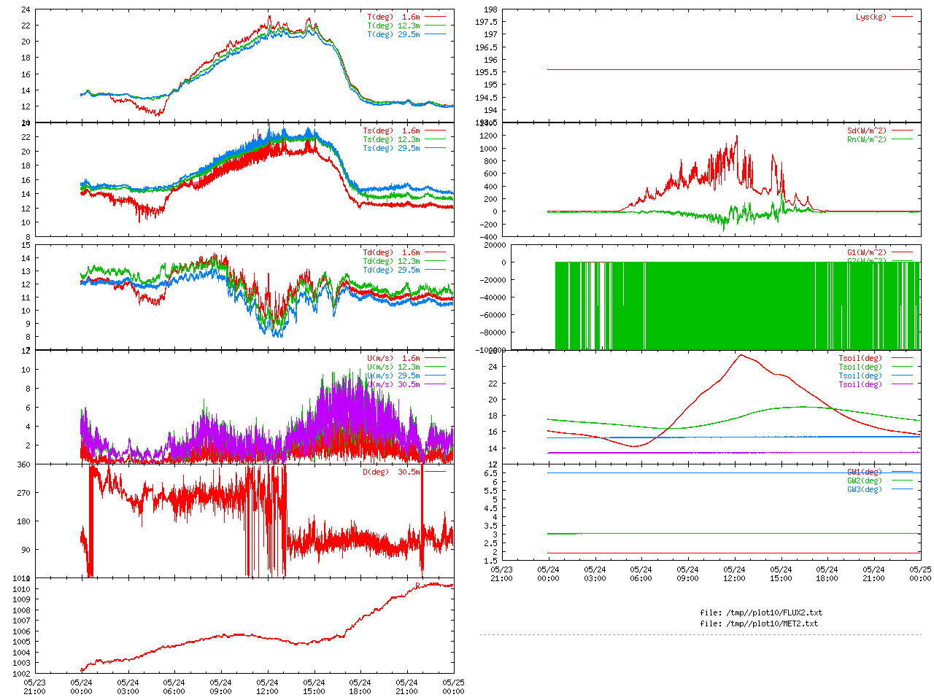Select the 'GW1(deg)' legend label
Viewport: 934px width, 700px height.
click(x=865, y=472)
